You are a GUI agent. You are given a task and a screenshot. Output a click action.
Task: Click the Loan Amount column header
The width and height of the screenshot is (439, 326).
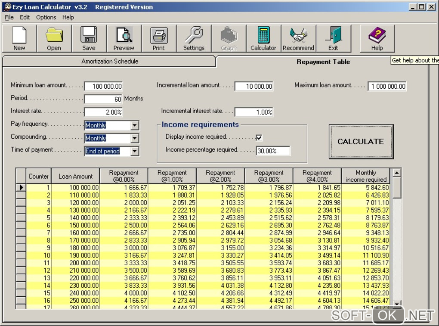[x=76, y=176]
